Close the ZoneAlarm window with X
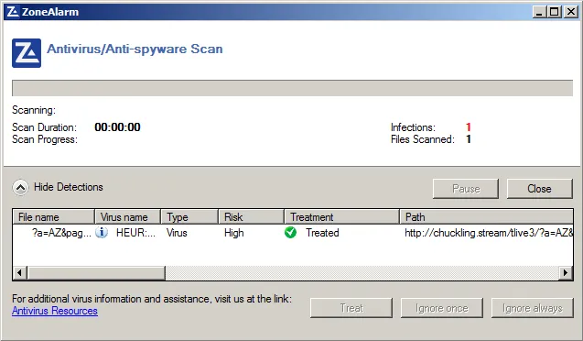This screenshot has height=341, width=583. tap(570, 12)
